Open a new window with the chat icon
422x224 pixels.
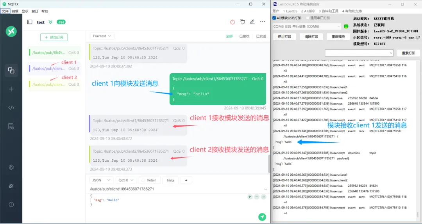click(x=243, y=22)
